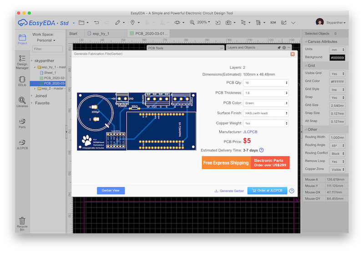
Task: Click delivery time info question icon
Action: coord(261,150)
